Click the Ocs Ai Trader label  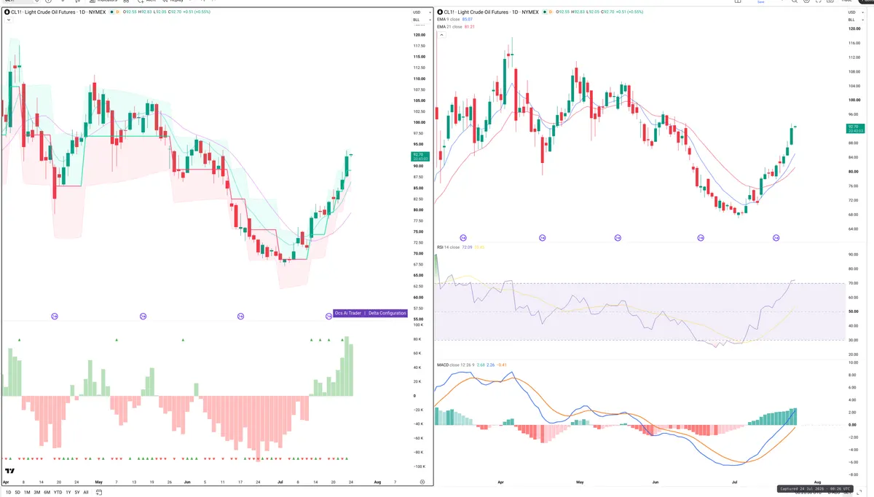coord(348,313)
